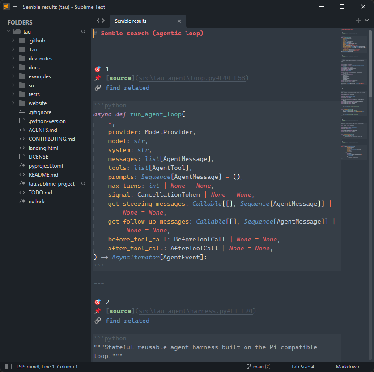Click the pyproject.toml file icon
Screen dimensions: 374x372
pos(22,165)
